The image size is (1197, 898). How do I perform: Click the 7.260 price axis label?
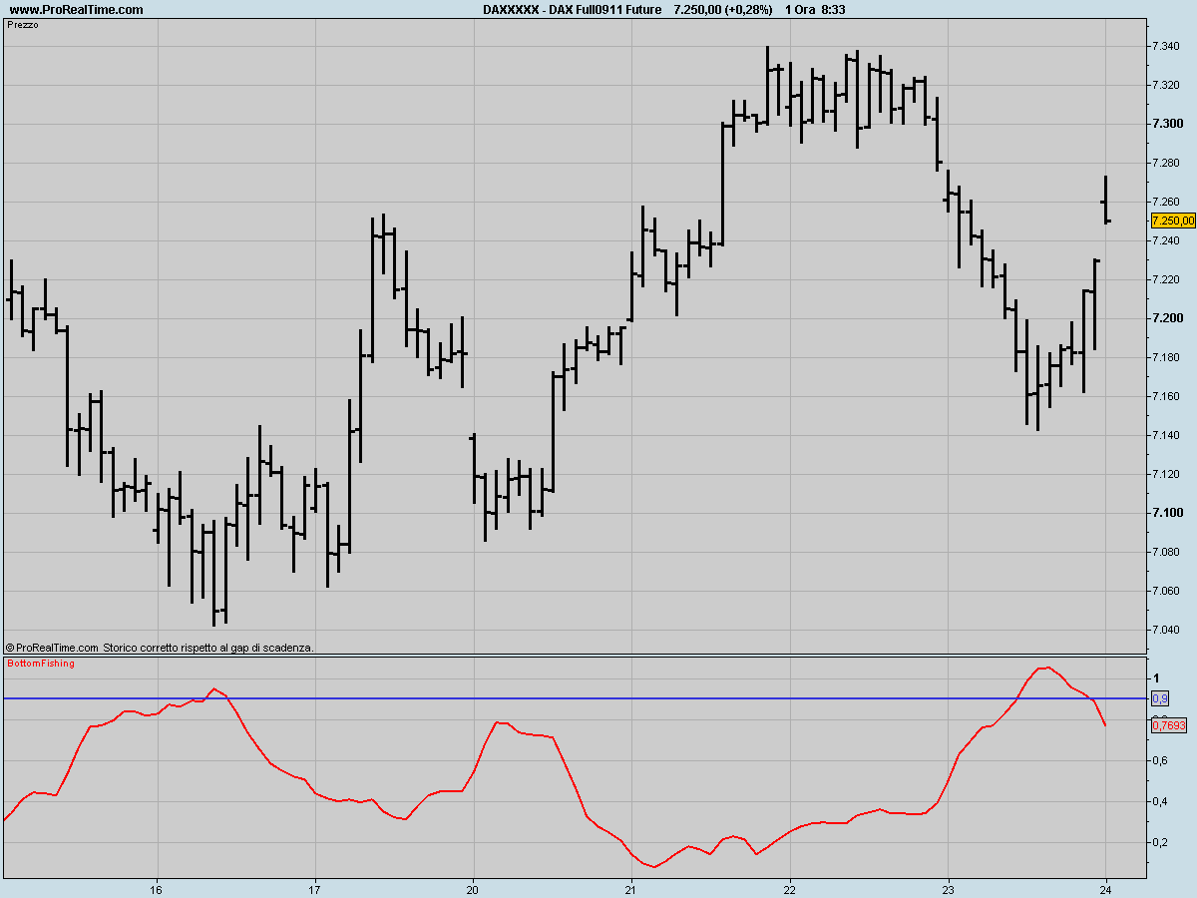1166,202
